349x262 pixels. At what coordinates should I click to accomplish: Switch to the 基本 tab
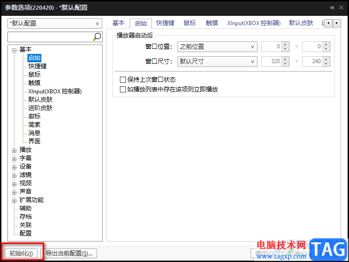(x=119, y=23)
